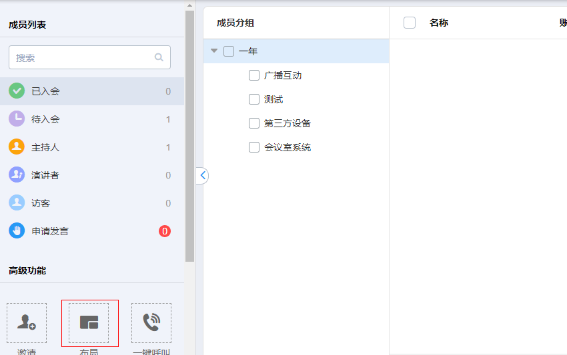Click the 待入会 count of 1
Screen dimensions: 567x355
168,119
